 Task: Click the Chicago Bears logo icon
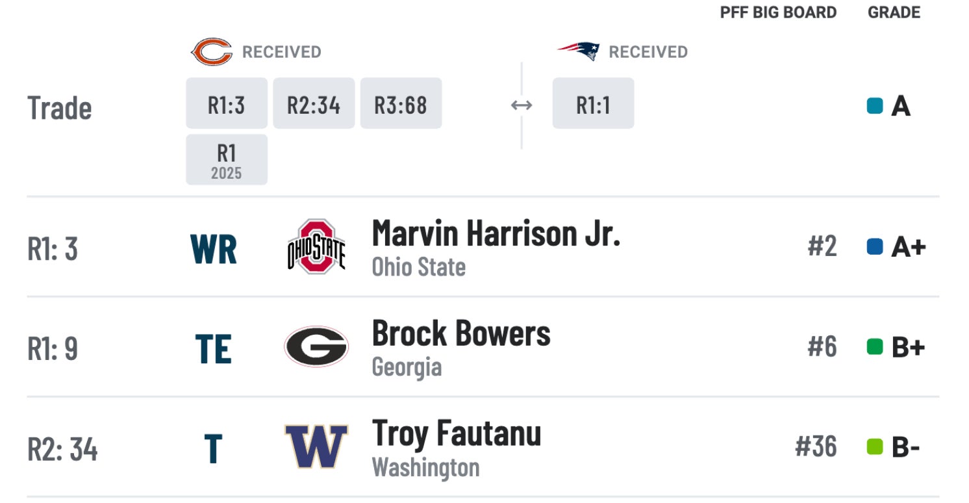[211, 52]
